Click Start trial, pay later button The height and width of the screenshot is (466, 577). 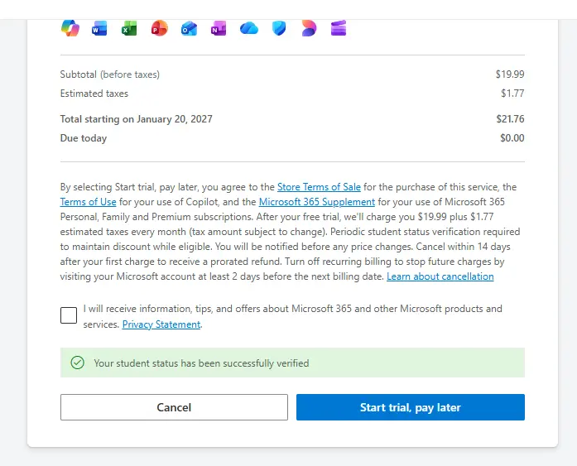click(x=411, y=407)
